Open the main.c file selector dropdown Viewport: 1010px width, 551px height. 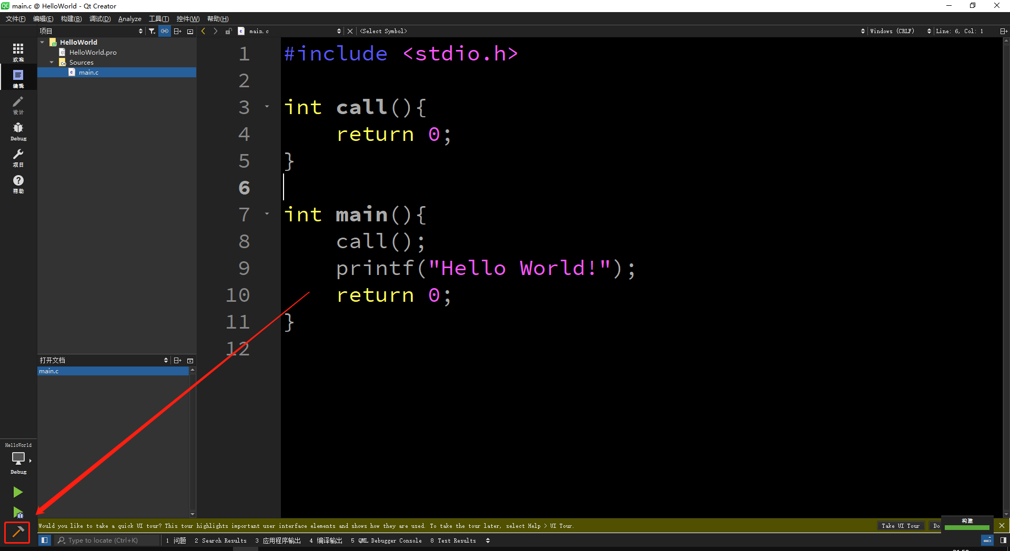click(x=289, y=31)
